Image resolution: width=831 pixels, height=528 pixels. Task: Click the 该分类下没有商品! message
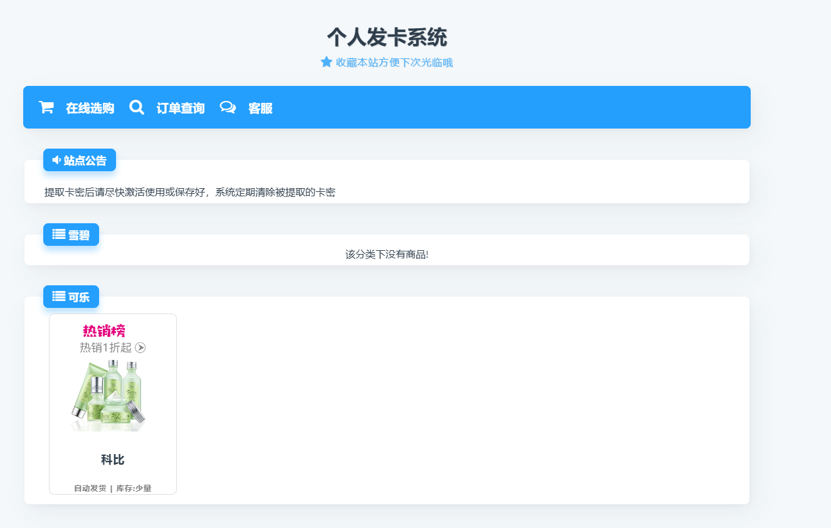386,255
